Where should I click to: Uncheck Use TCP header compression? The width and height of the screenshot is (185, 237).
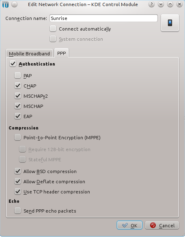coord(17,191)
